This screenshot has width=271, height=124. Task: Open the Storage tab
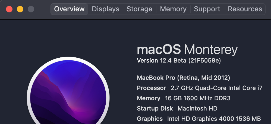tap(139, 9)
